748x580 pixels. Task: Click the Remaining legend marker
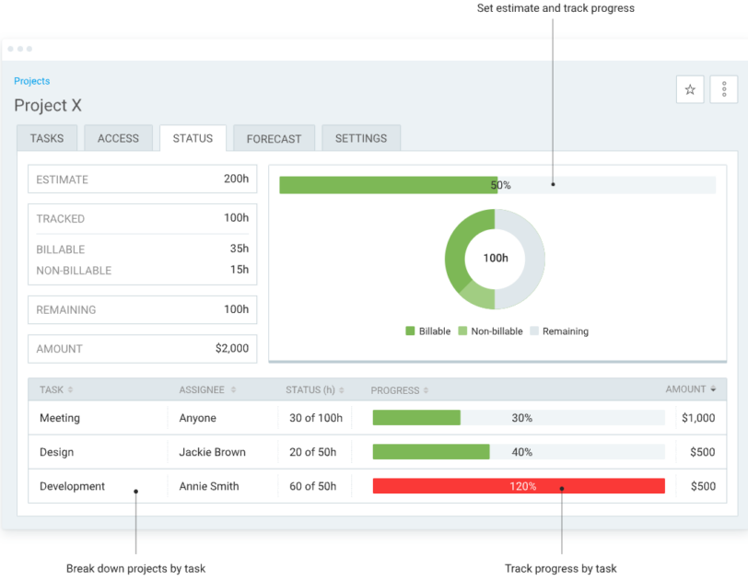535,331
